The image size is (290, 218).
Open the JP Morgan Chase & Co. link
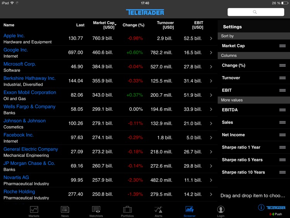point(29,163)
